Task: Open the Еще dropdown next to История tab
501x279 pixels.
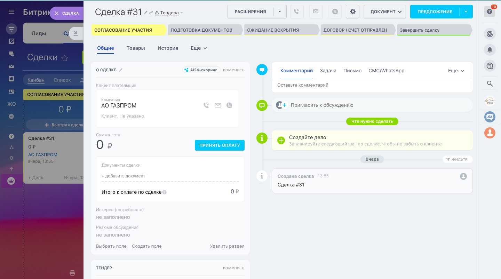Action: (199, 48)
